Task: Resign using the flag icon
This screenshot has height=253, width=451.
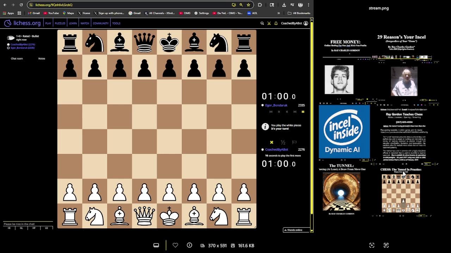Action: click(295, 142)
